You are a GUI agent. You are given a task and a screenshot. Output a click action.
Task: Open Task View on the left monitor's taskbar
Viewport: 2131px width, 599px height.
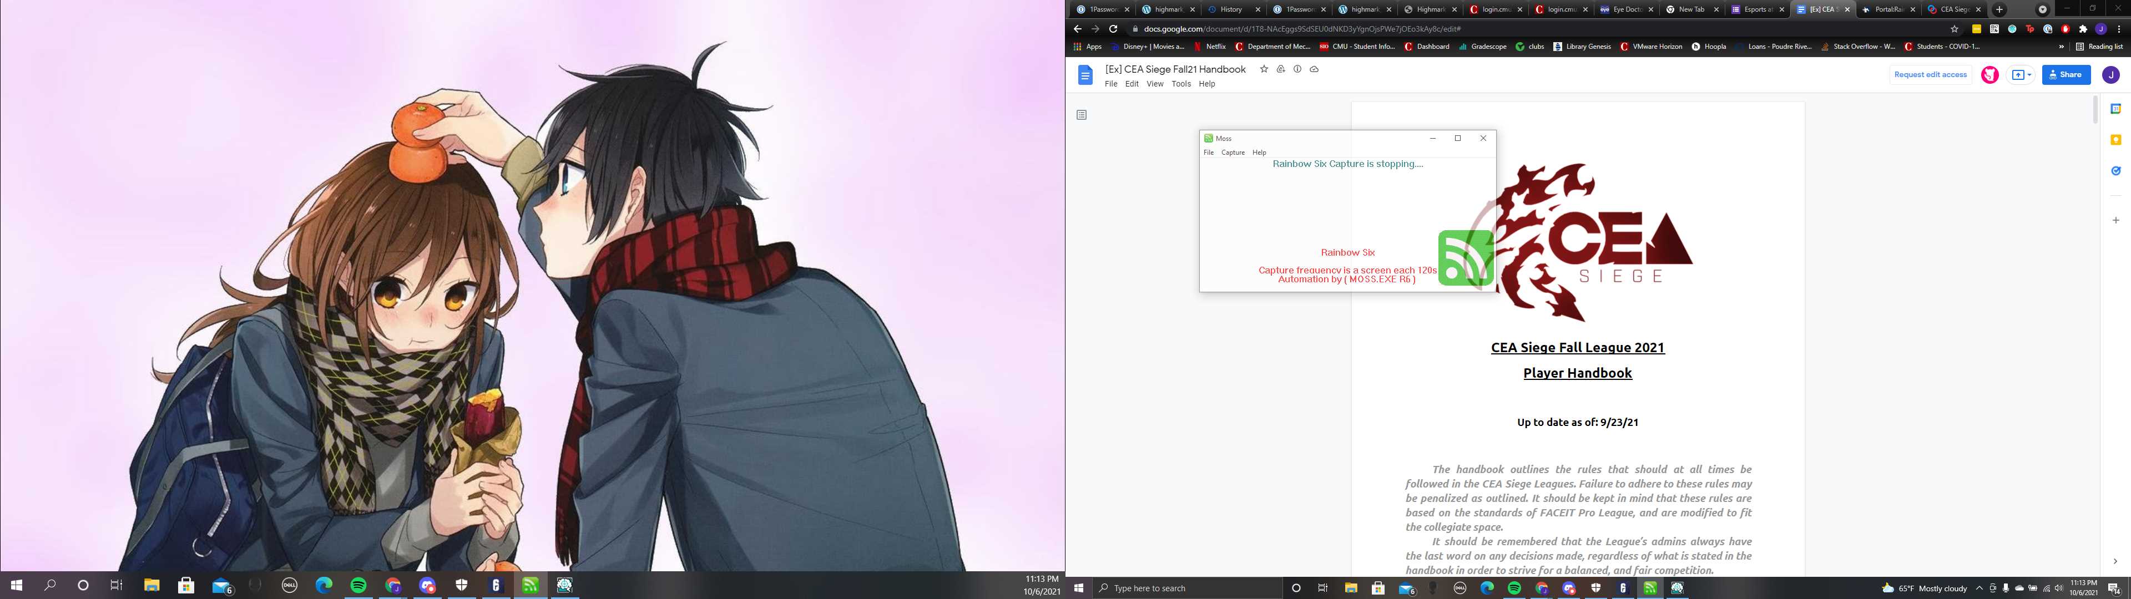tap(116, 585)
